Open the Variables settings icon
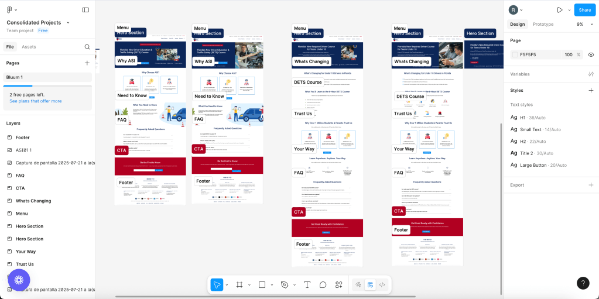This screenshot has width=599, height=299. click(x=591, y=74)
